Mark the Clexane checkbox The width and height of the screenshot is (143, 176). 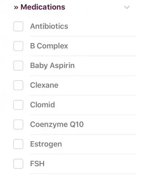18,85
